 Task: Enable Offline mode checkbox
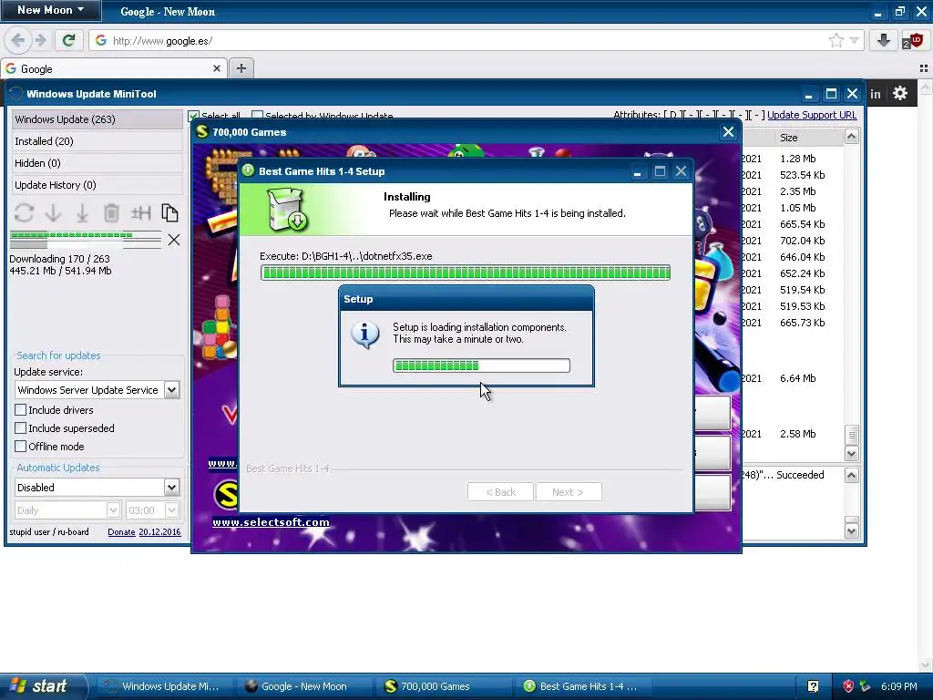21,447
